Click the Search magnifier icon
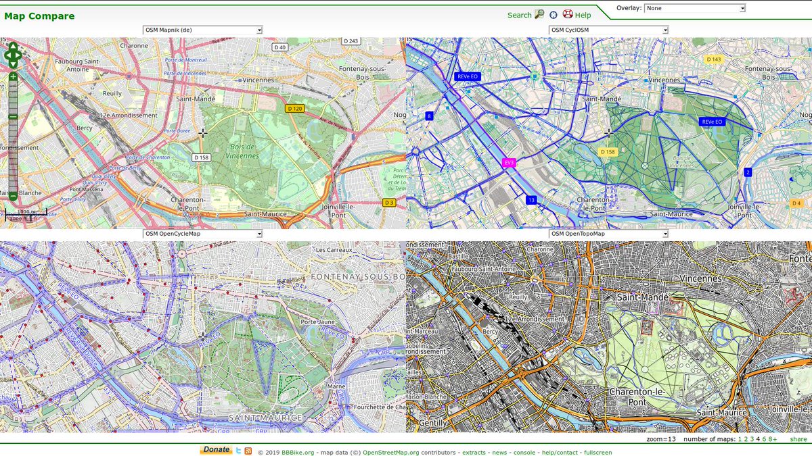 (x=539, y=15)
